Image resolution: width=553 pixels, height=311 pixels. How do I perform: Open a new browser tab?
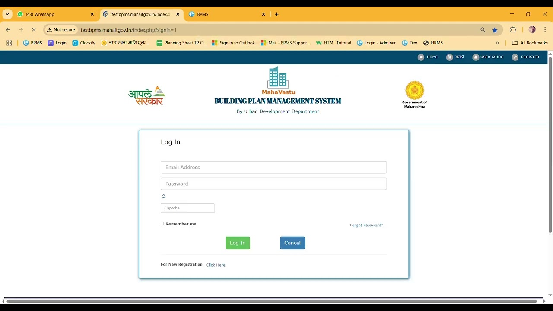tap(276, 14)
